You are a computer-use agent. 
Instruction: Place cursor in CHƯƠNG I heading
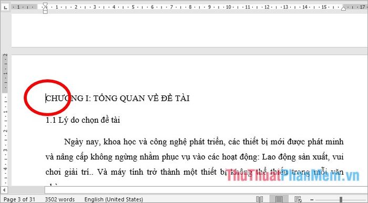click(x=118, y=98)
